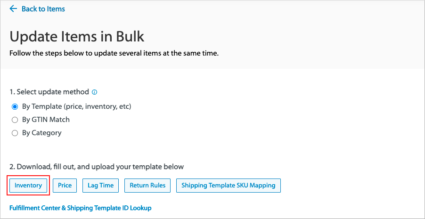425x219 pixels.
Task: Click the grey page header banner
Action: (212, 34)
